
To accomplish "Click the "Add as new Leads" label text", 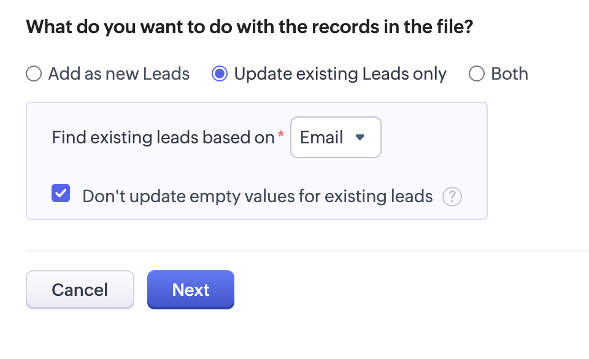I will (x=118, y=74).
